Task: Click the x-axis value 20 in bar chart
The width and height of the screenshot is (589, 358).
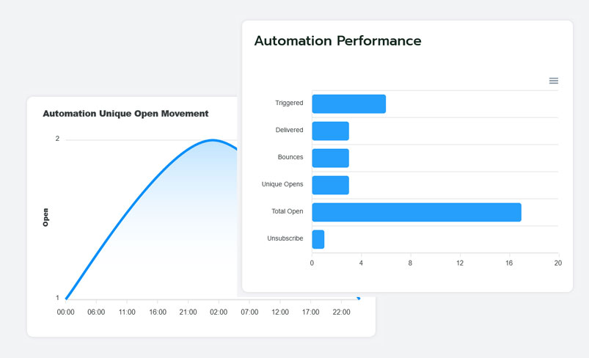Action: point(557,263)
